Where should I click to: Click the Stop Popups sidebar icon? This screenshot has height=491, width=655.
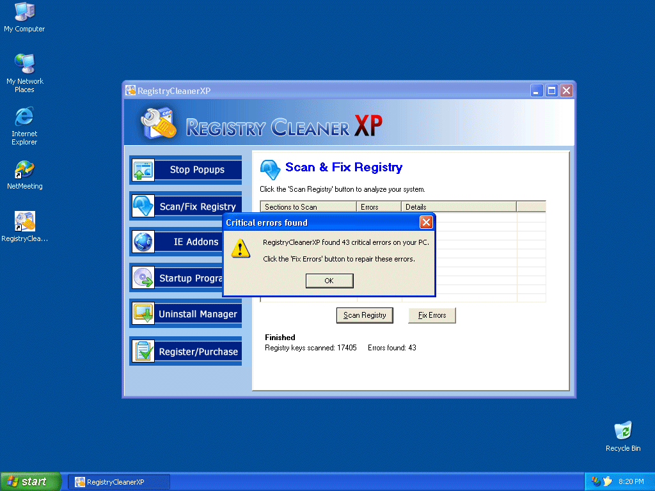(x=143, y=170)
